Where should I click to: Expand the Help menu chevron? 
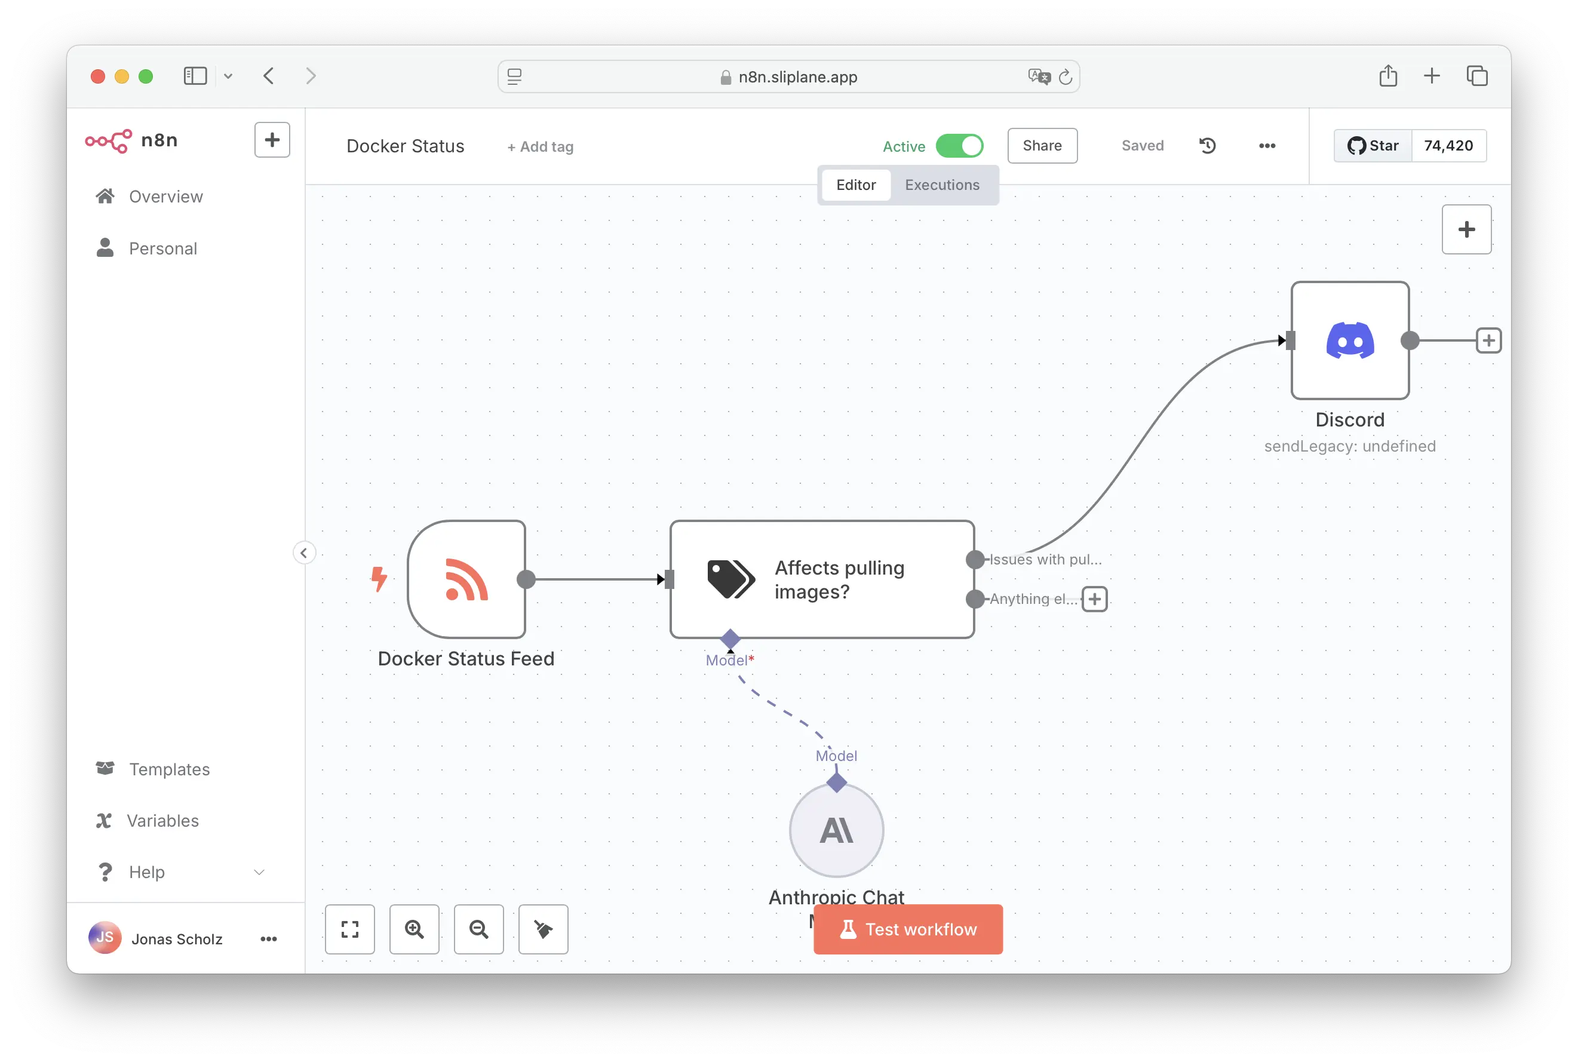pyautogui.click(x=259, y=872)
